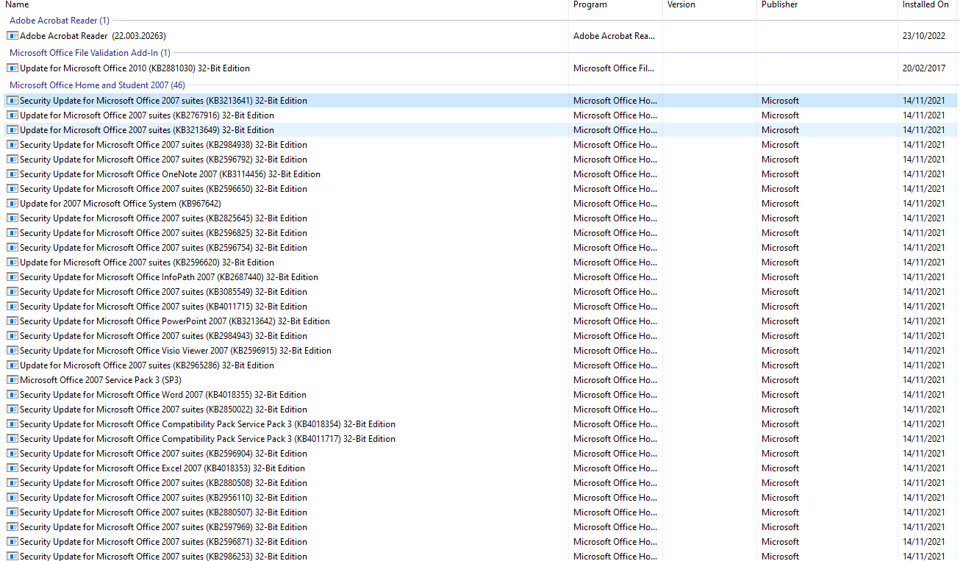Click icon next to Update KB3213649

[x=12, y=129]
